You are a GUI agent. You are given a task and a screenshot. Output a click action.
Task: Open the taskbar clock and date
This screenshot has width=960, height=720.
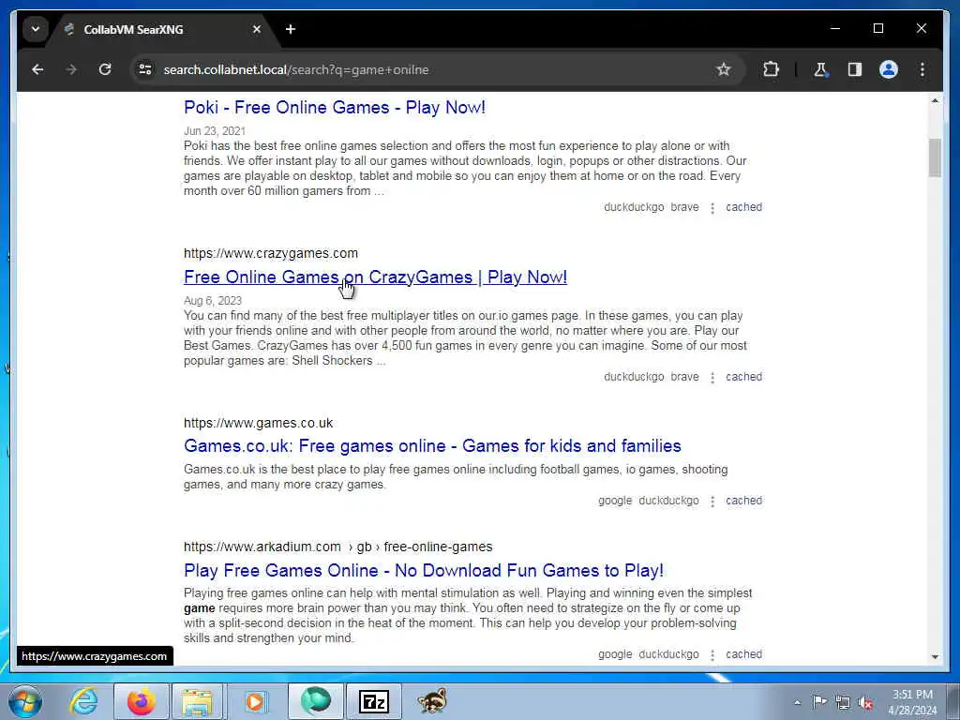912,702
